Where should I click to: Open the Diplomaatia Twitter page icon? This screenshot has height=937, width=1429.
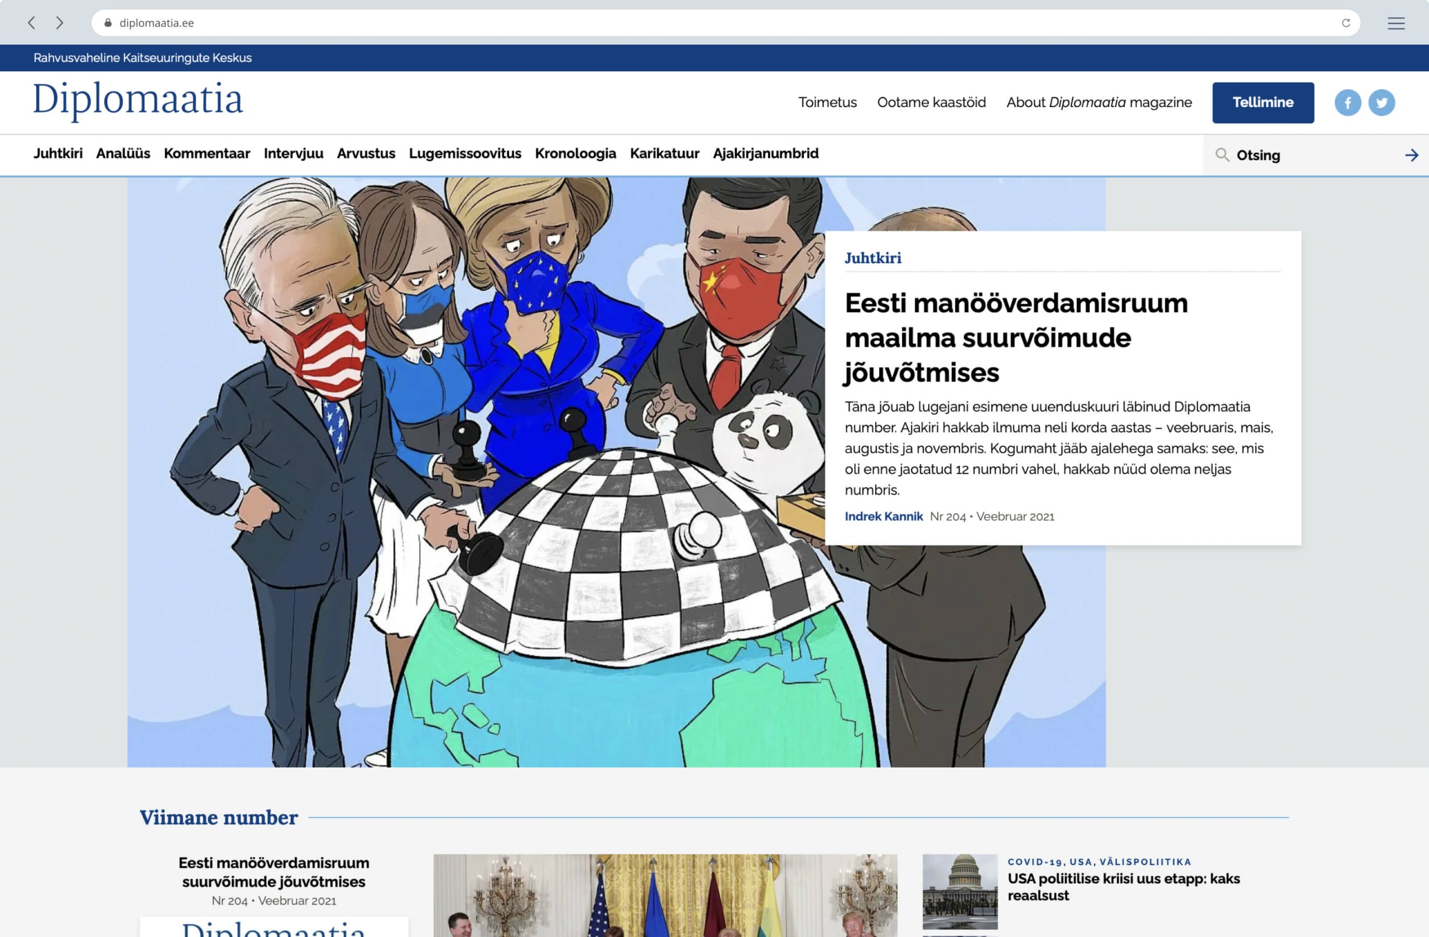point(1382,102)
